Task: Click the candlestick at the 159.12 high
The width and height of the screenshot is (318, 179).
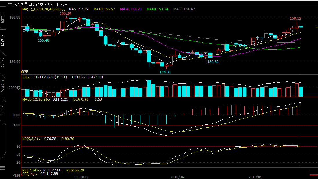Action: [x=297, y=26]
